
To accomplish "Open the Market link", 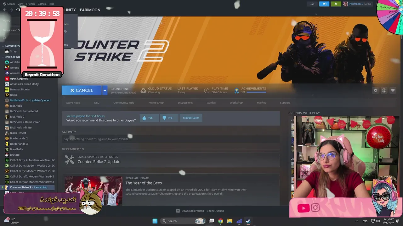I will point(261,103).
